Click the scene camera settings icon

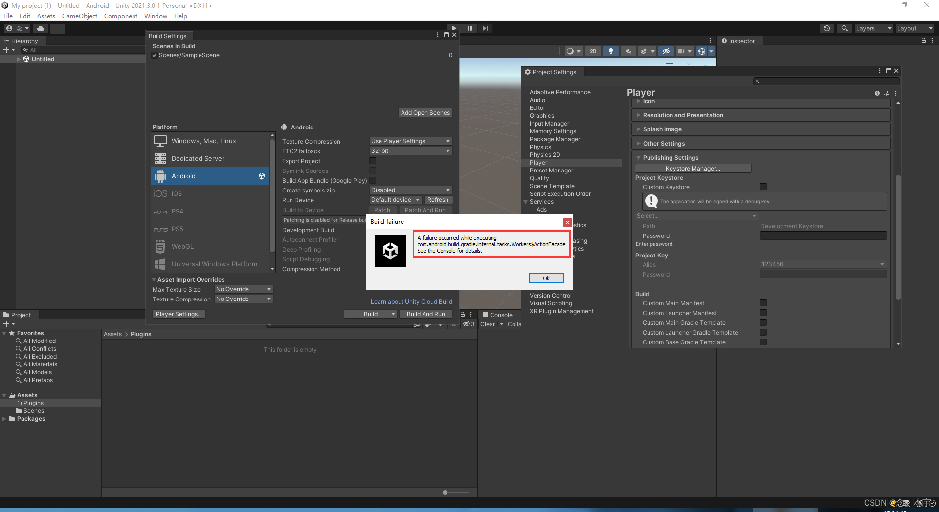click(681, 51)
